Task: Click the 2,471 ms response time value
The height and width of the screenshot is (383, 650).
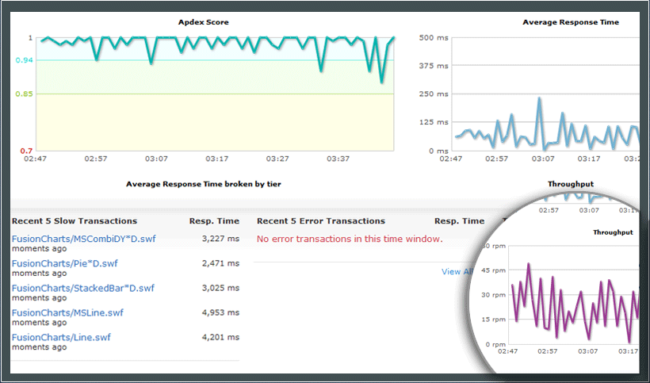Action: tap(220, 263)
